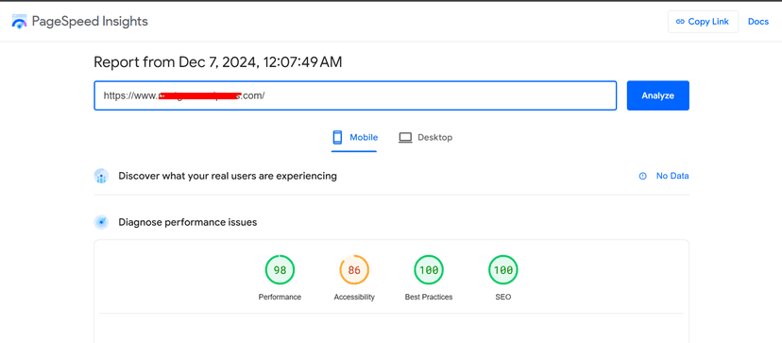This screenshot has height=343, width=782.
Task: Copy the report link with Copy Link
Action: [x=703, y=22]
